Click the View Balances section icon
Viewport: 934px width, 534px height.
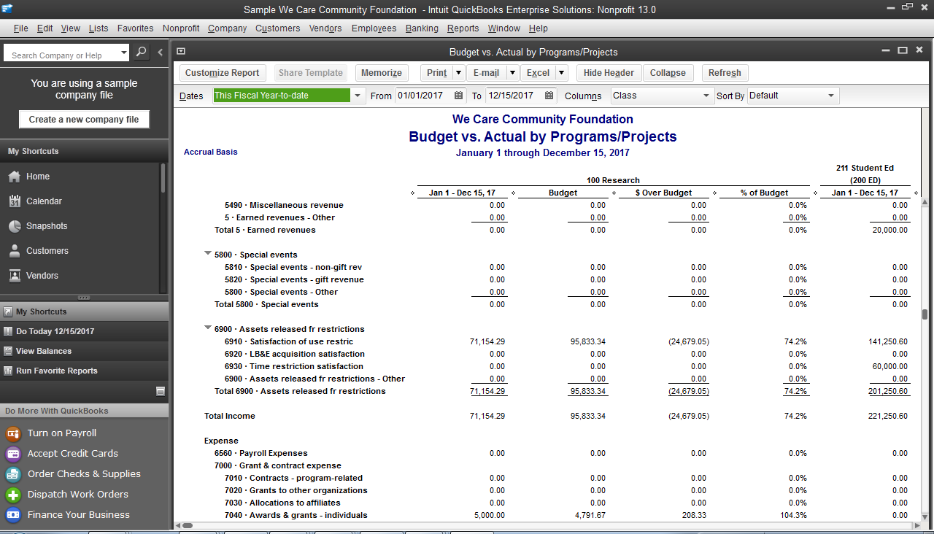click(x=8, y=351)
